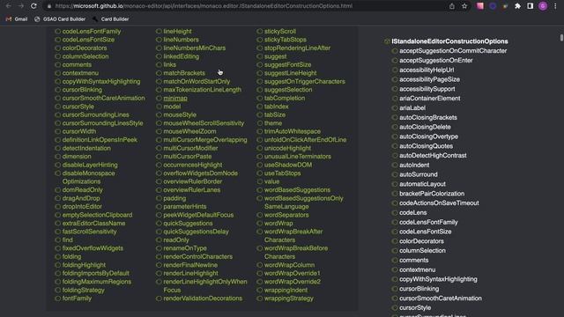Select accessibilityHelpUrl in the sidebar
Screen dimensions: 564x317
tap(427, 70)
